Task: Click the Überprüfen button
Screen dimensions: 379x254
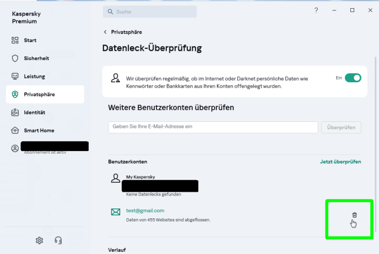Action: (341, 127)
